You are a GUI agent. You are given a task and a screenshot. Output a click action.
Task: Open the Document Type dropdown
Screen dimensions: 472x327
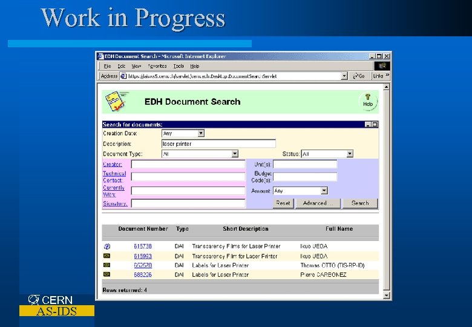[x=235, y=154]
